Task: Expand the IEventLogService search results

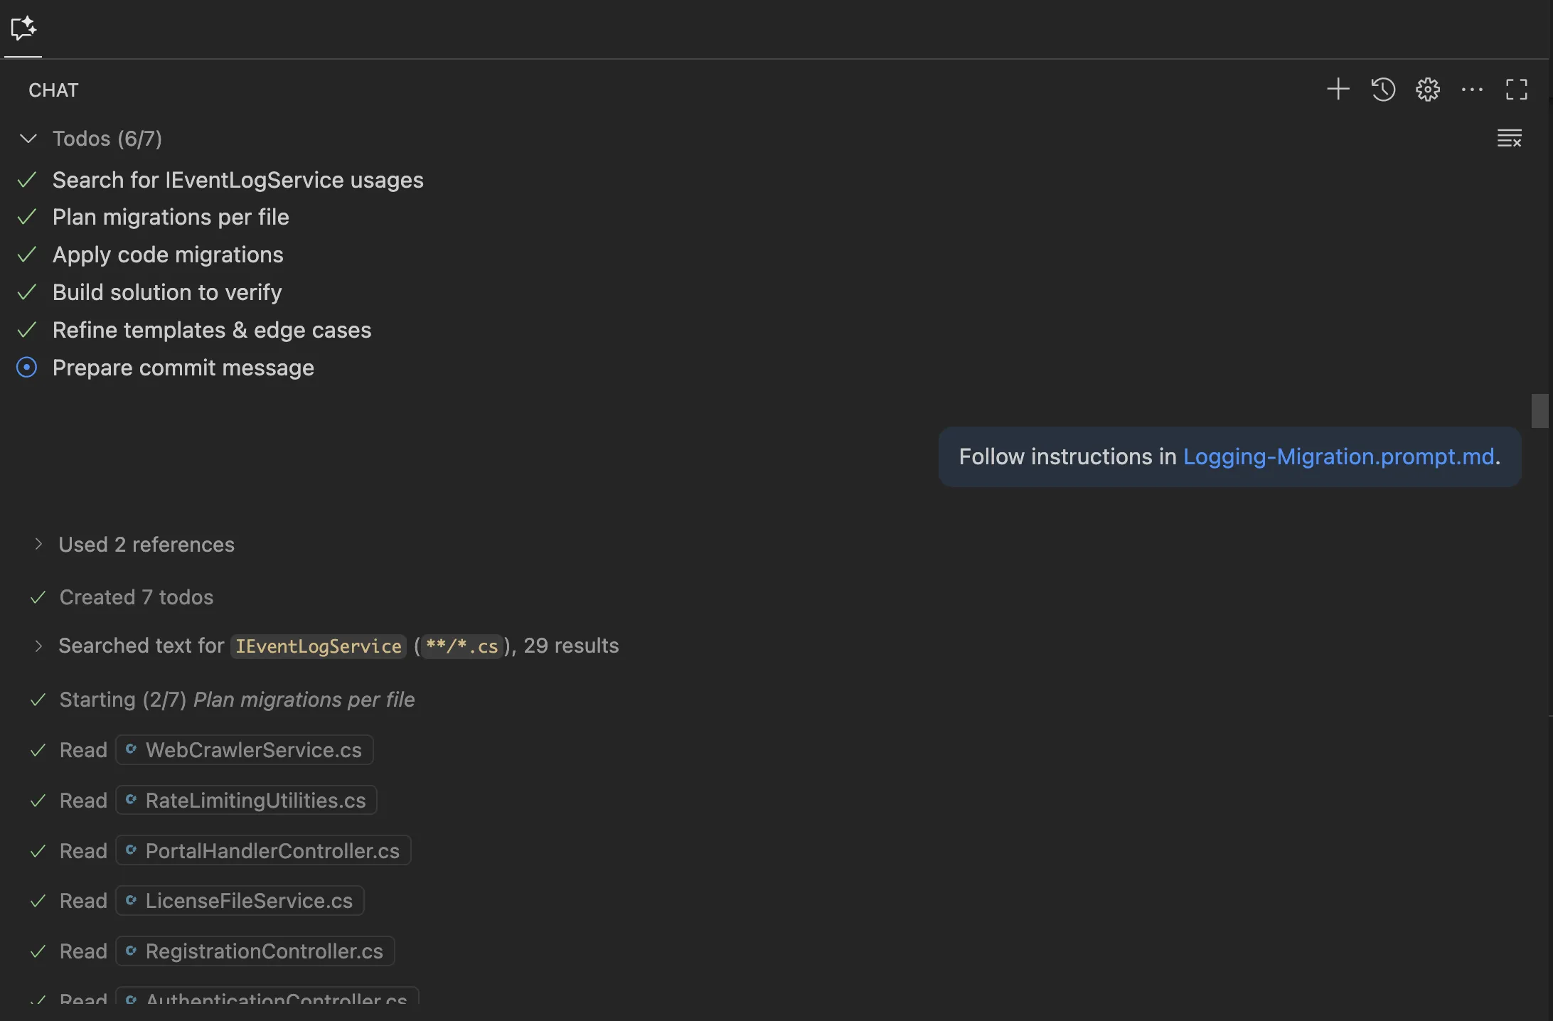Action: coord(38,646)
